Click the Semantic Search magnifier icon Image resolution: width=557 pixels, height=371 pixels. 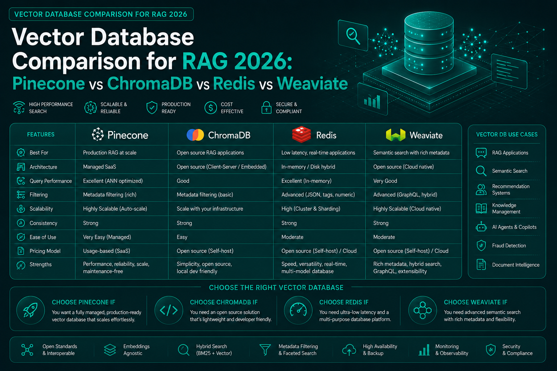pos(481,171)
